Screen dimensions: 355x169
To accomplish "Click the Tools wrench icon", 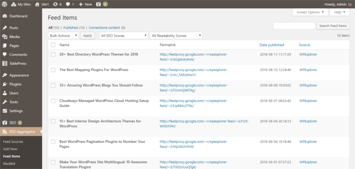I will click(x=4, y=102).
